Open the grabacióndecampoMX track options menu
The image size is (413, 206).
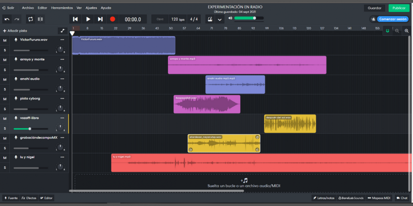62,138
